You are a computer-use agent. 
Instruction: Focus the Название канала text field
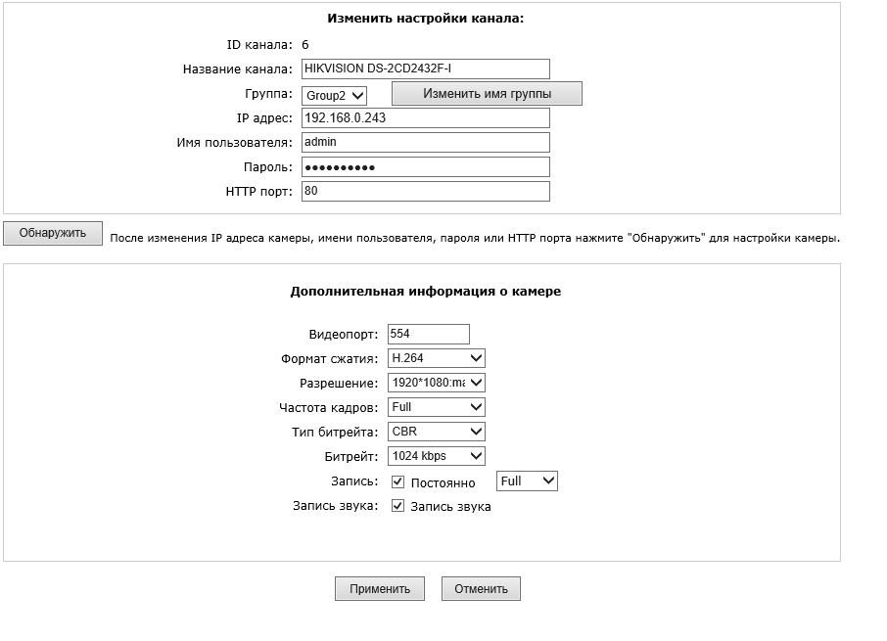[426, 69]
